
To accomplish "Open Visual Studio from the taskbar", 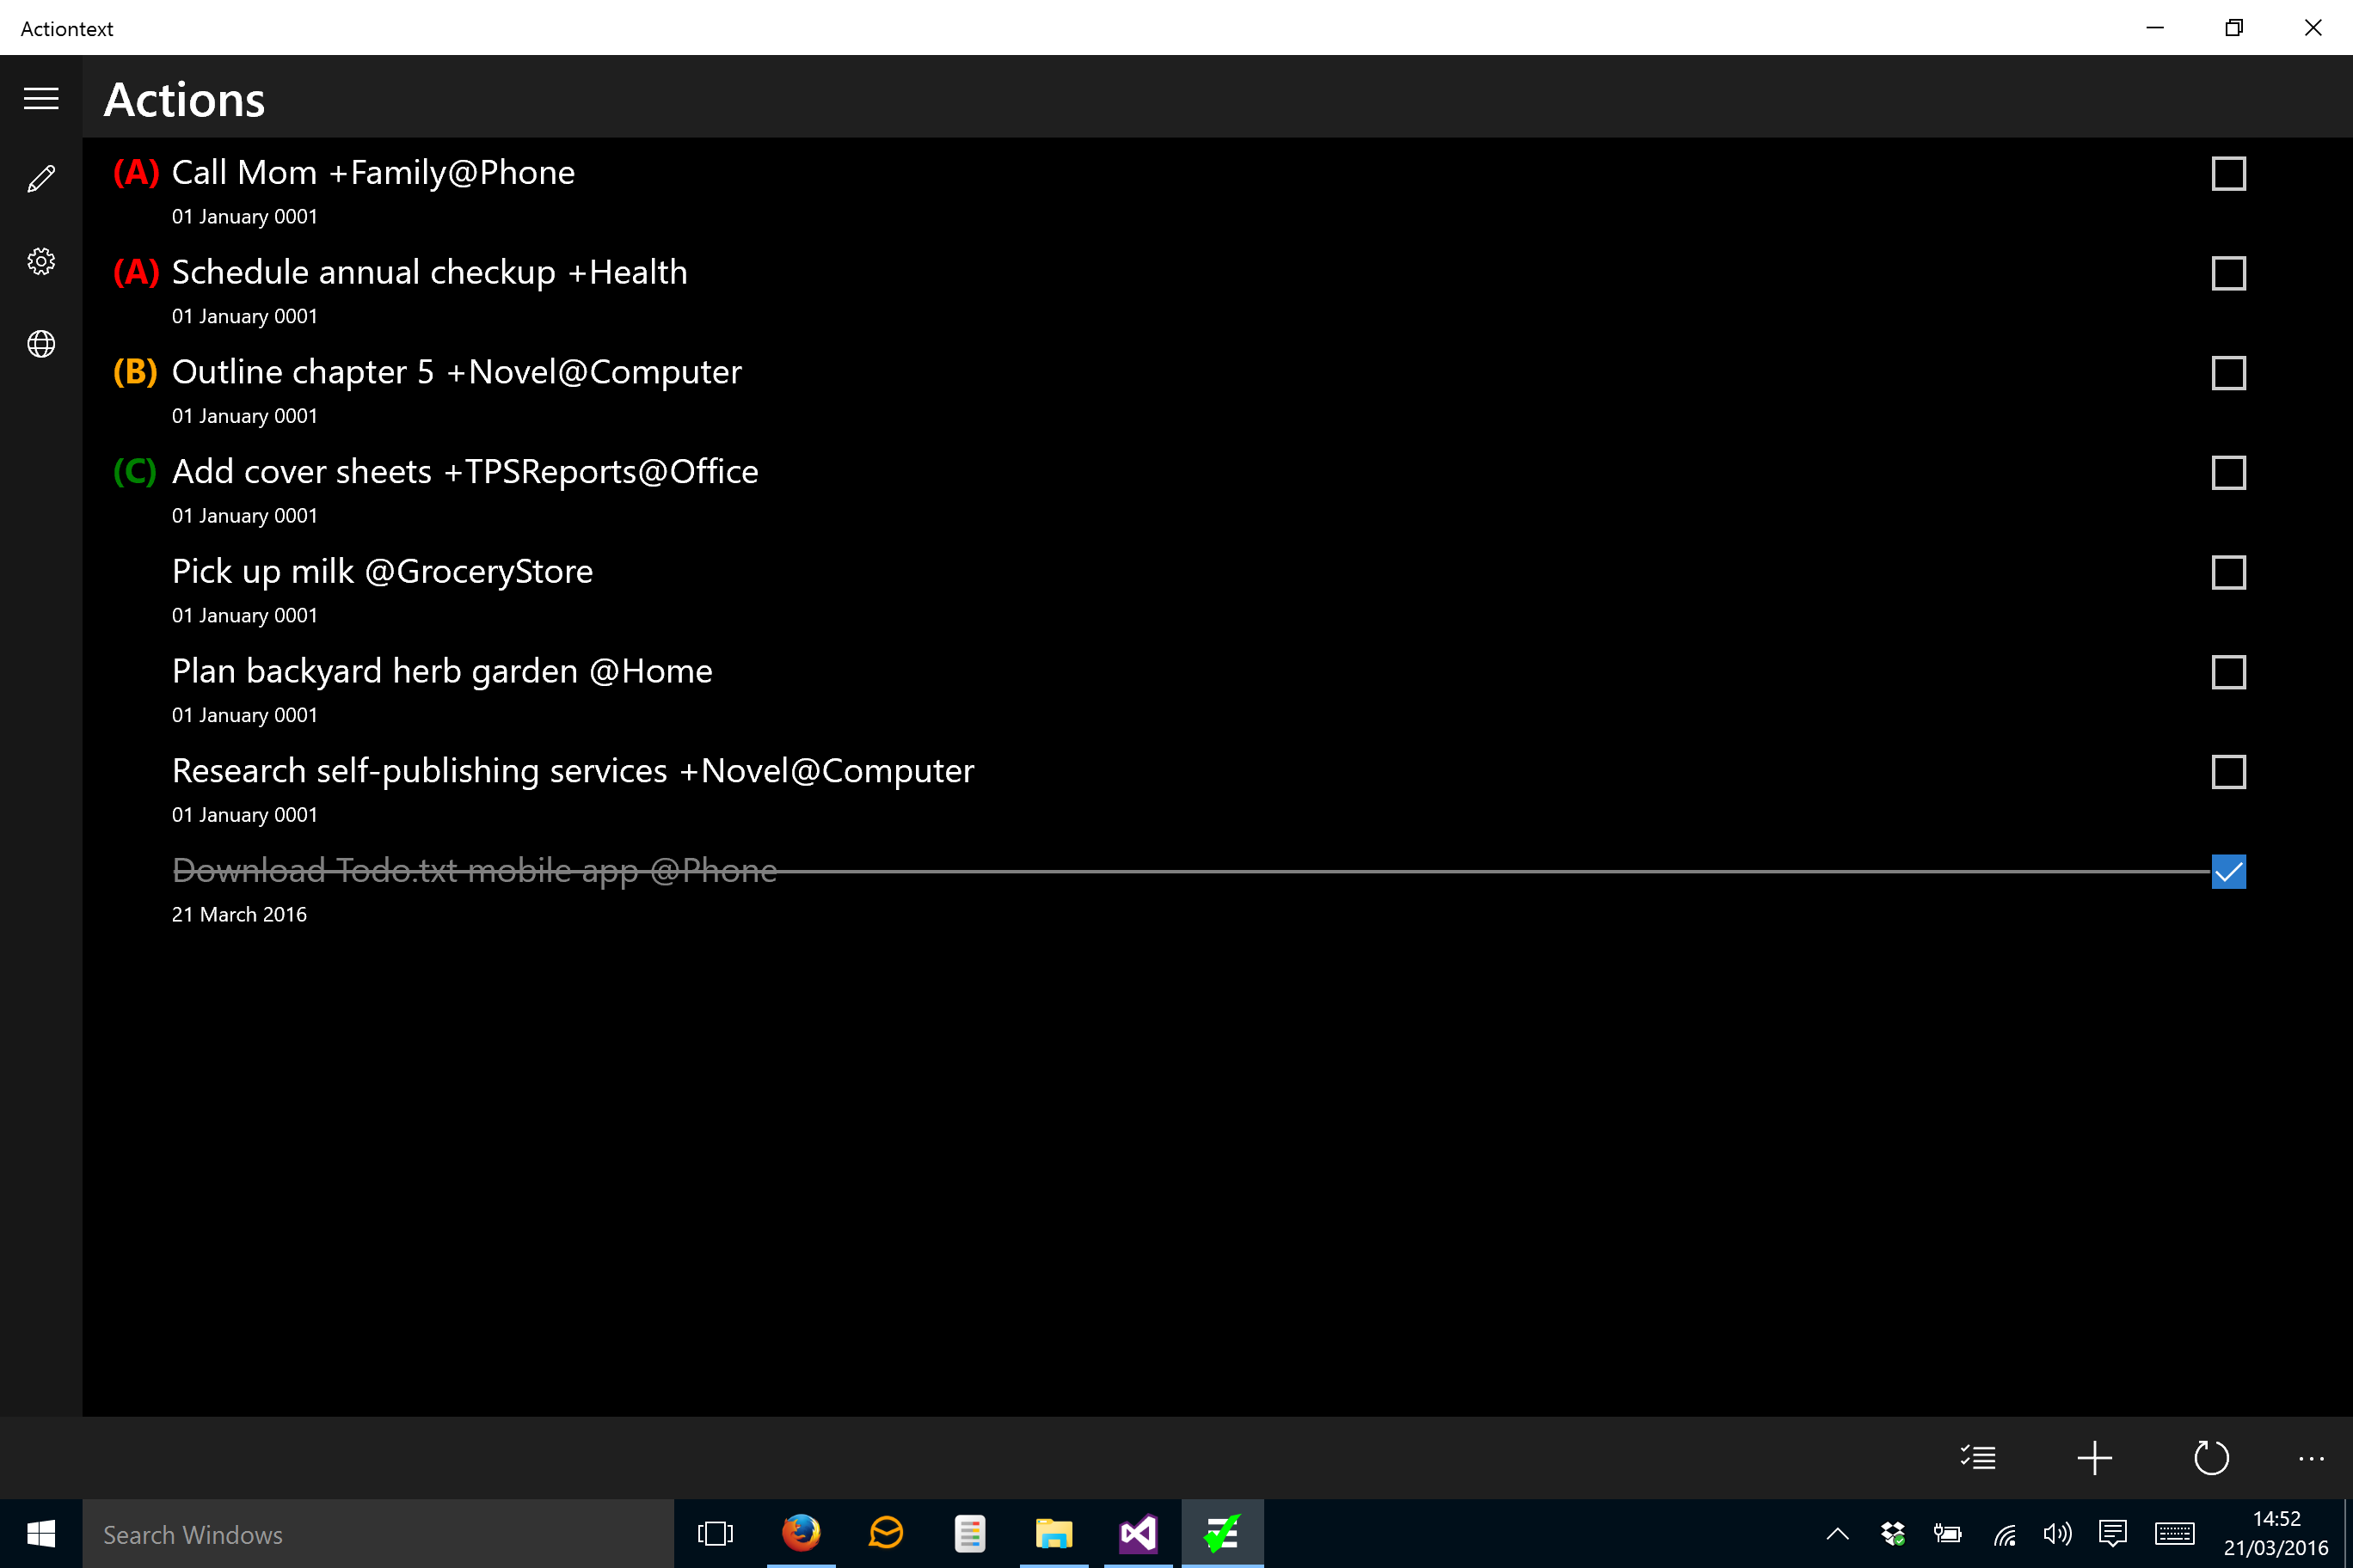I will click(x=1138, y=1533).
